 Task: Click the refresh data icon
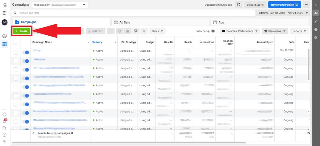239,5
